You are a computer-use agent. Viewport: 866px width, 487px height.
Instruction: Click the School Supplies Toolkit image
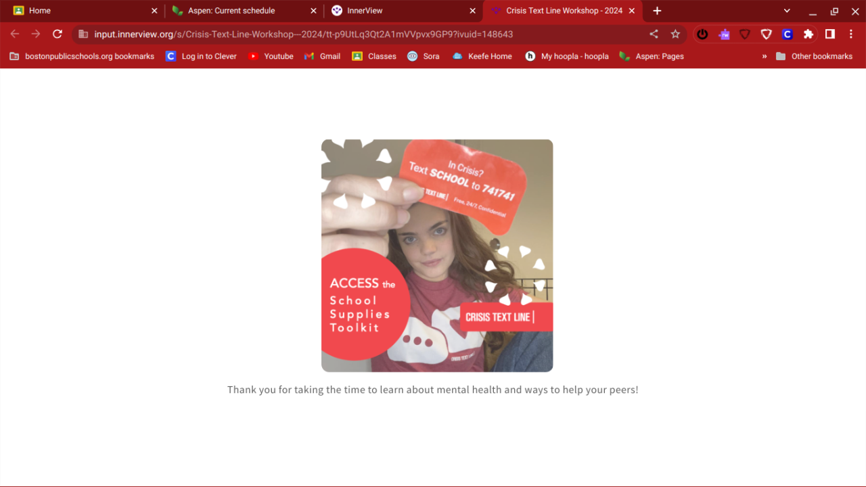(x=437, y=256)
